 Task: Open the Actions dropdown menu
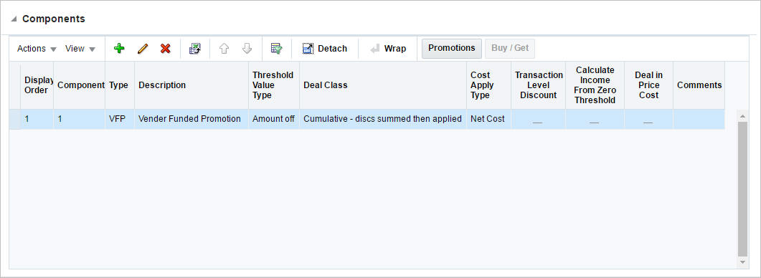(37, 49)
